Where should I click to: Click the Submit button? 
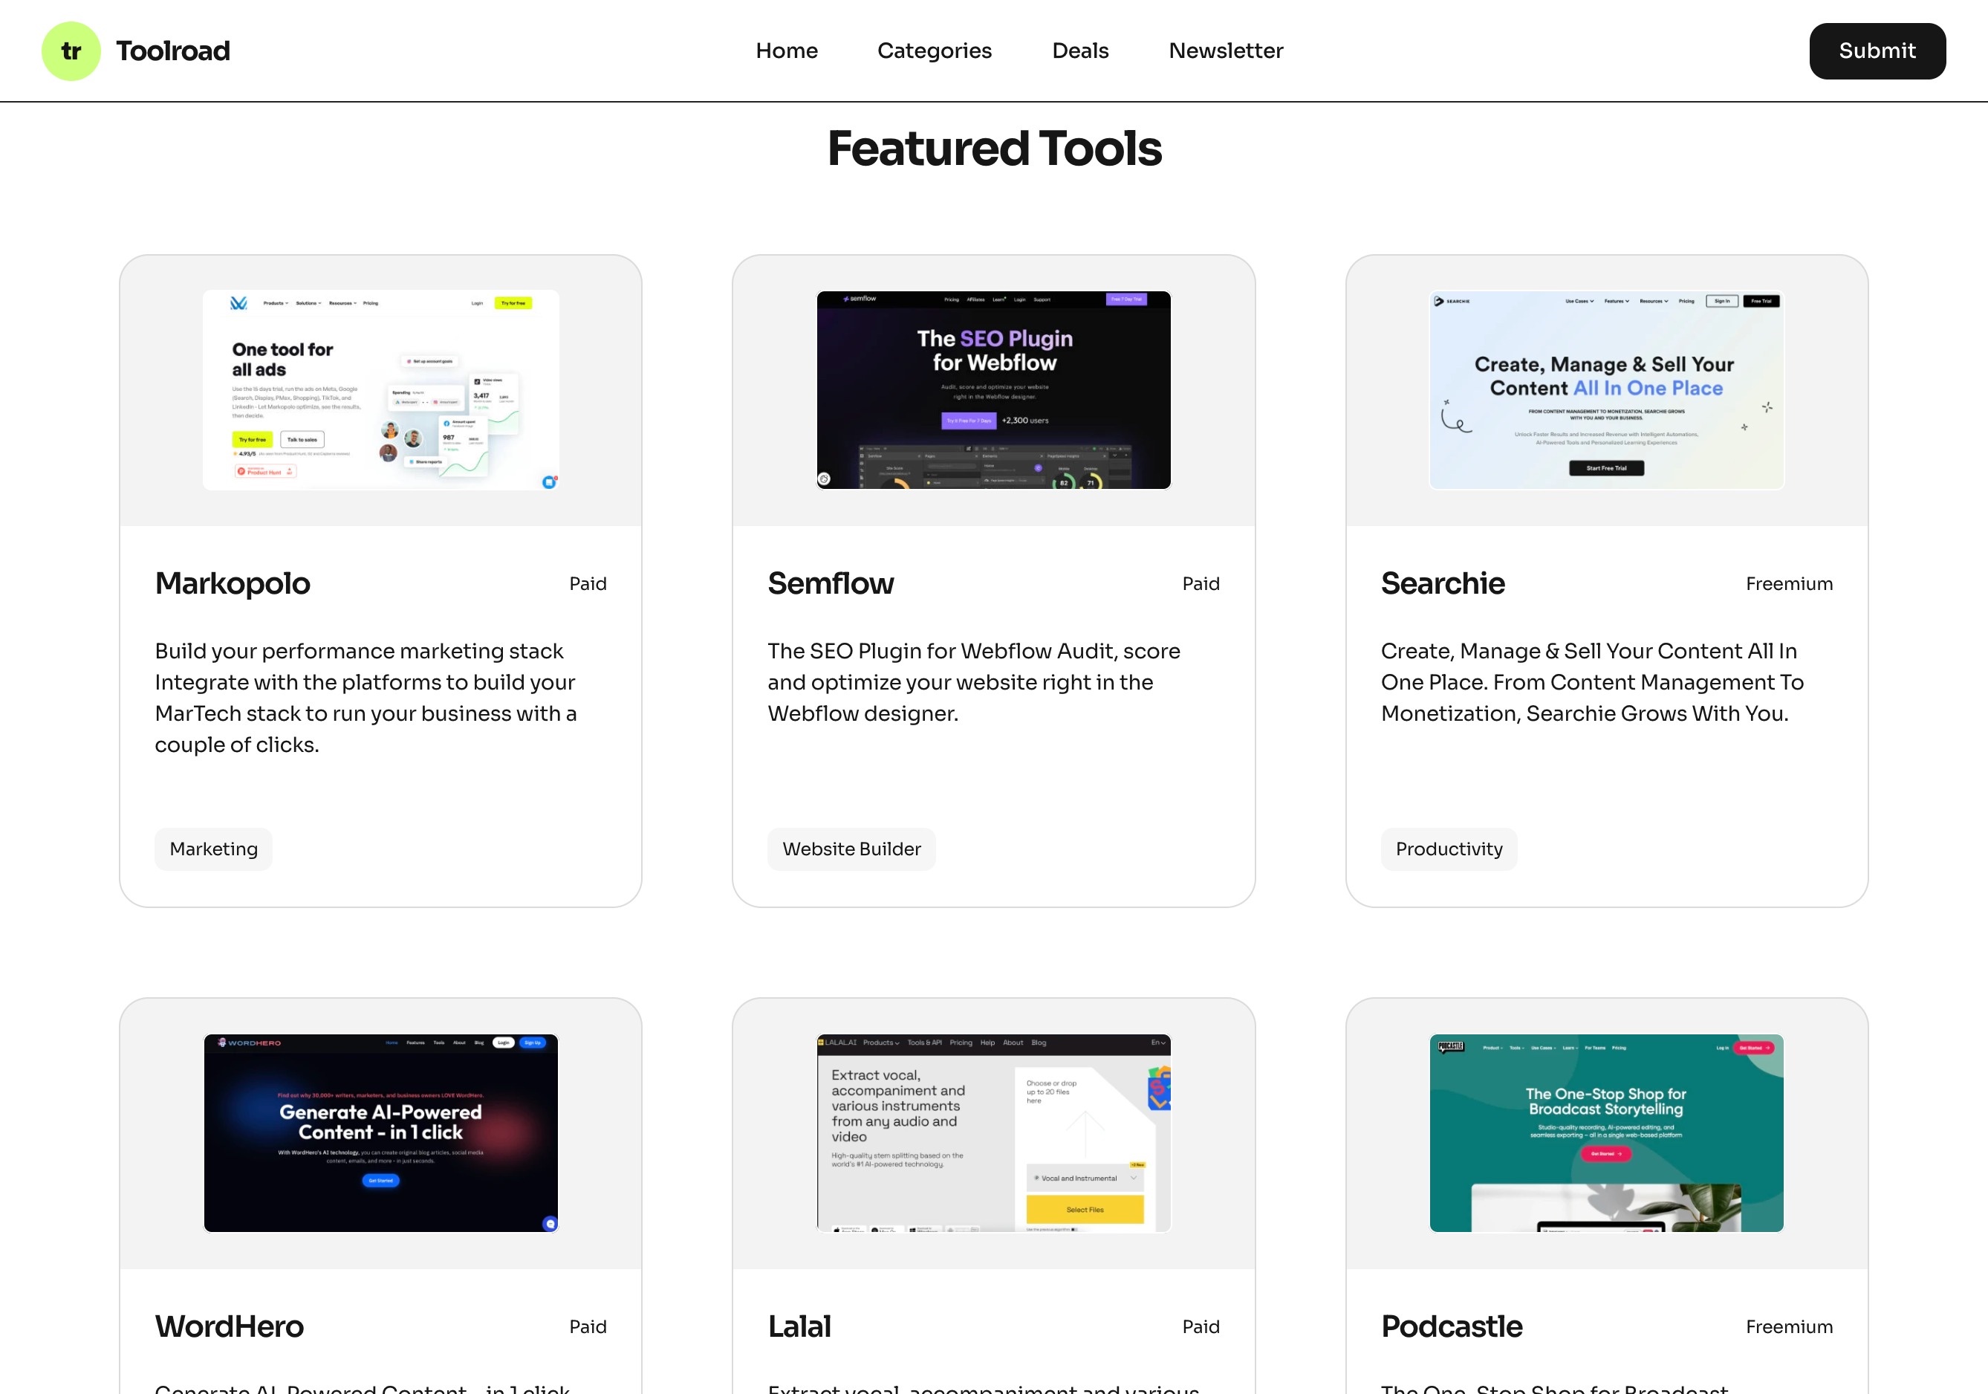click(x=1878, y=51)
